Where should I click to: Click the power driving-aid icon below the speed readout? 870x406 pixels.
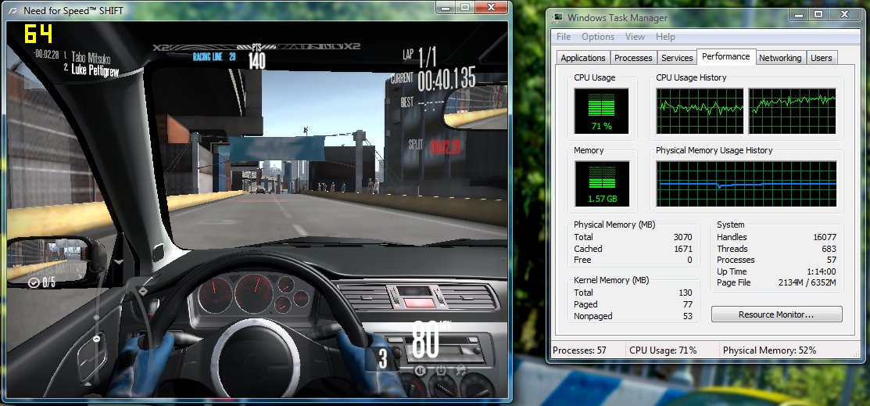(441, 370)
